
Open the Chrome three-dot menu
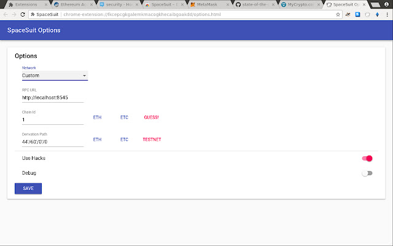pyautogui.click(x=387, y=15)
